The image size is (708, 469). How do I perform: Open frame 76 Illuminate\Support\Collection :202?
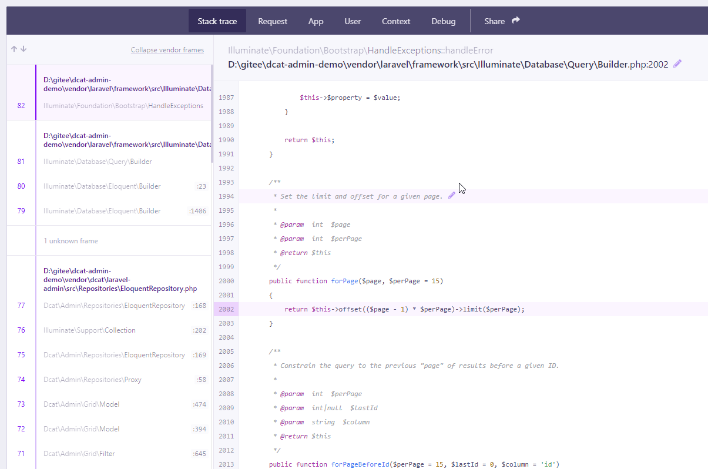tap(123, 330)
